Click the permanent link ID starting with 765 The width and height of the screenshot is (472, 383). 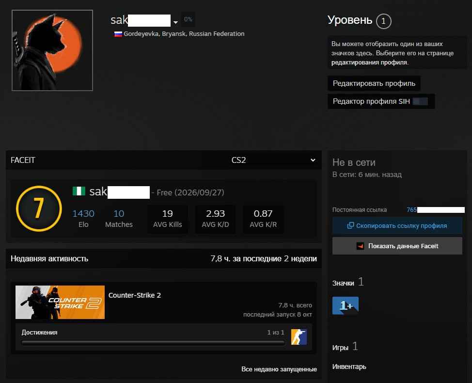[x=436, y=209]
